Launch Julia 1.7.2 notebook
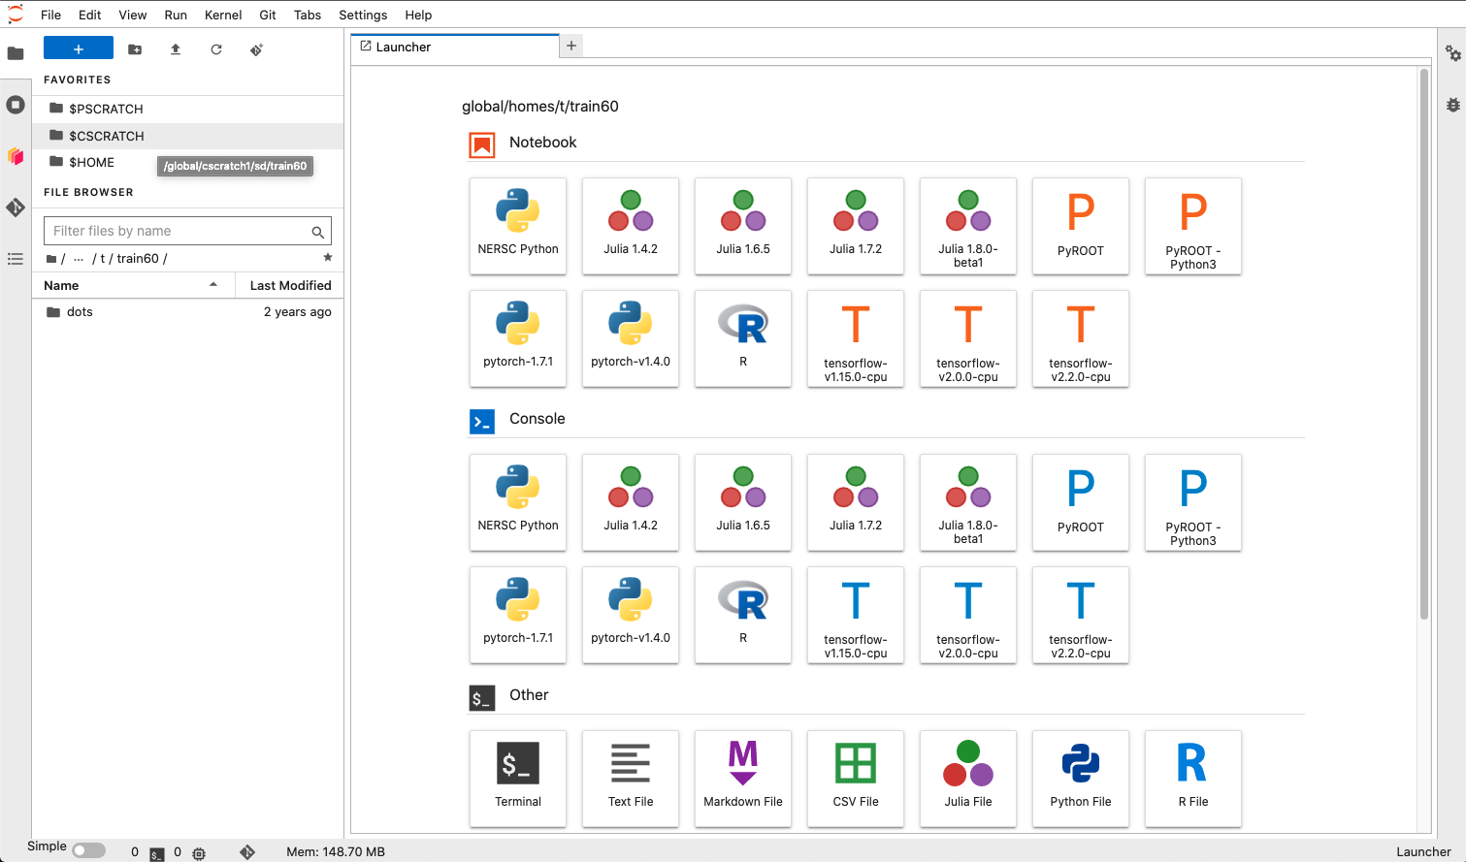This screenshot has width=1466, height=862. click(x=856, y=226)
